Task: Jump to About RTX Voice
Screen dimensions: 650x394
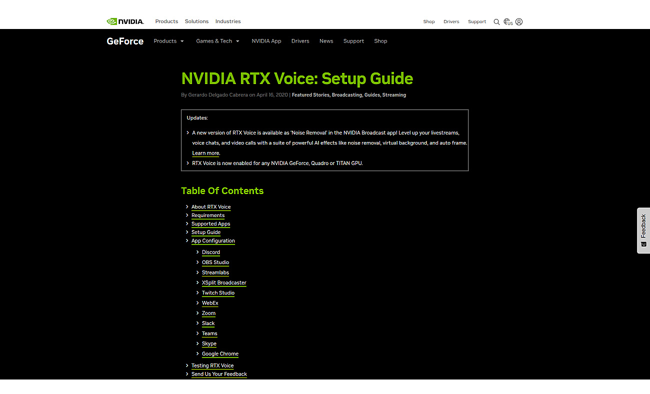Action: tap(211, 207)
